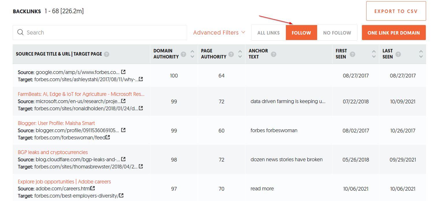
Task: Select the Follow links filter
Action: tap(301, 33)
